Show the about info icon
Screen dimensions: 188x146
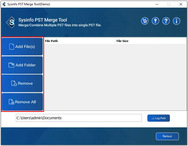point(176,21)
